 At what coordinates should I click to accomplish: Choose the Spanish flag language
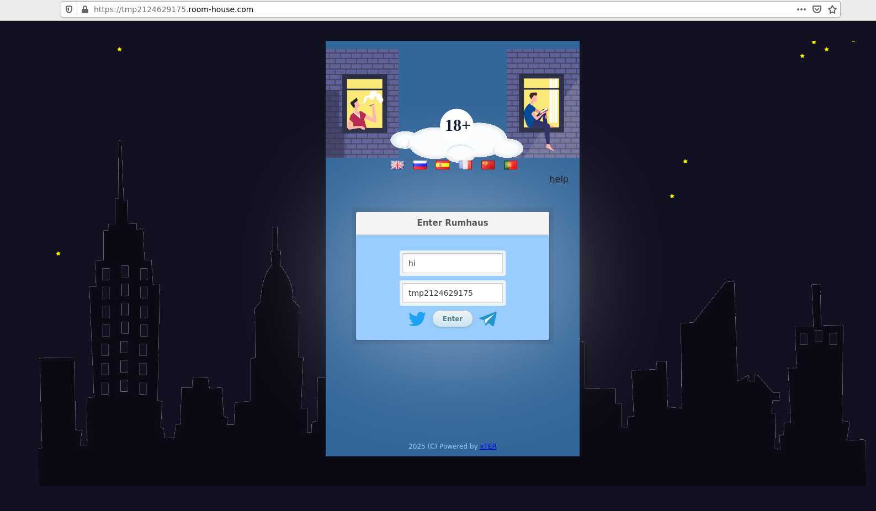pyautogui.click(x=443, y=165)
